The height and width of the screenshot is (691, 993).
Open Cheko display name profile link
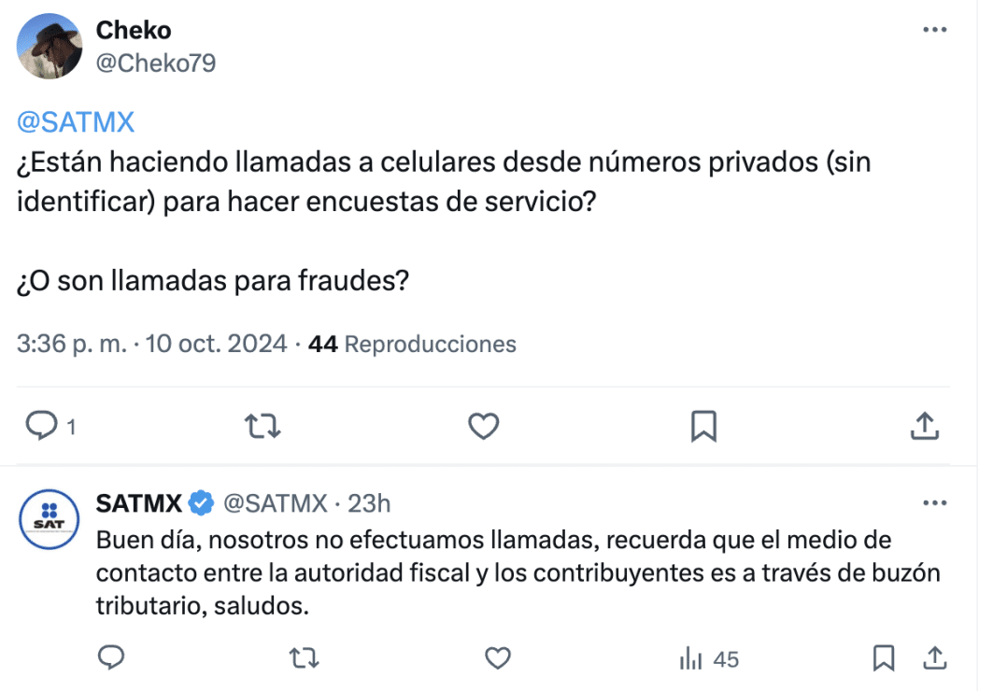point(134,30)
